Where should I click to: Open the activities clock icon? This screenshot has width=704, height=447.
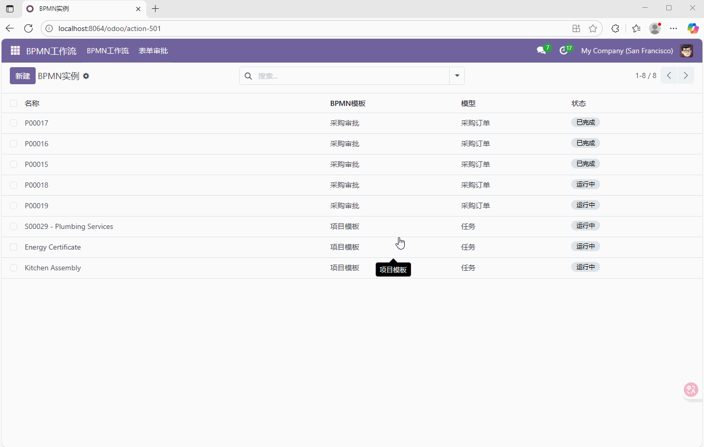tap(564, 51)
